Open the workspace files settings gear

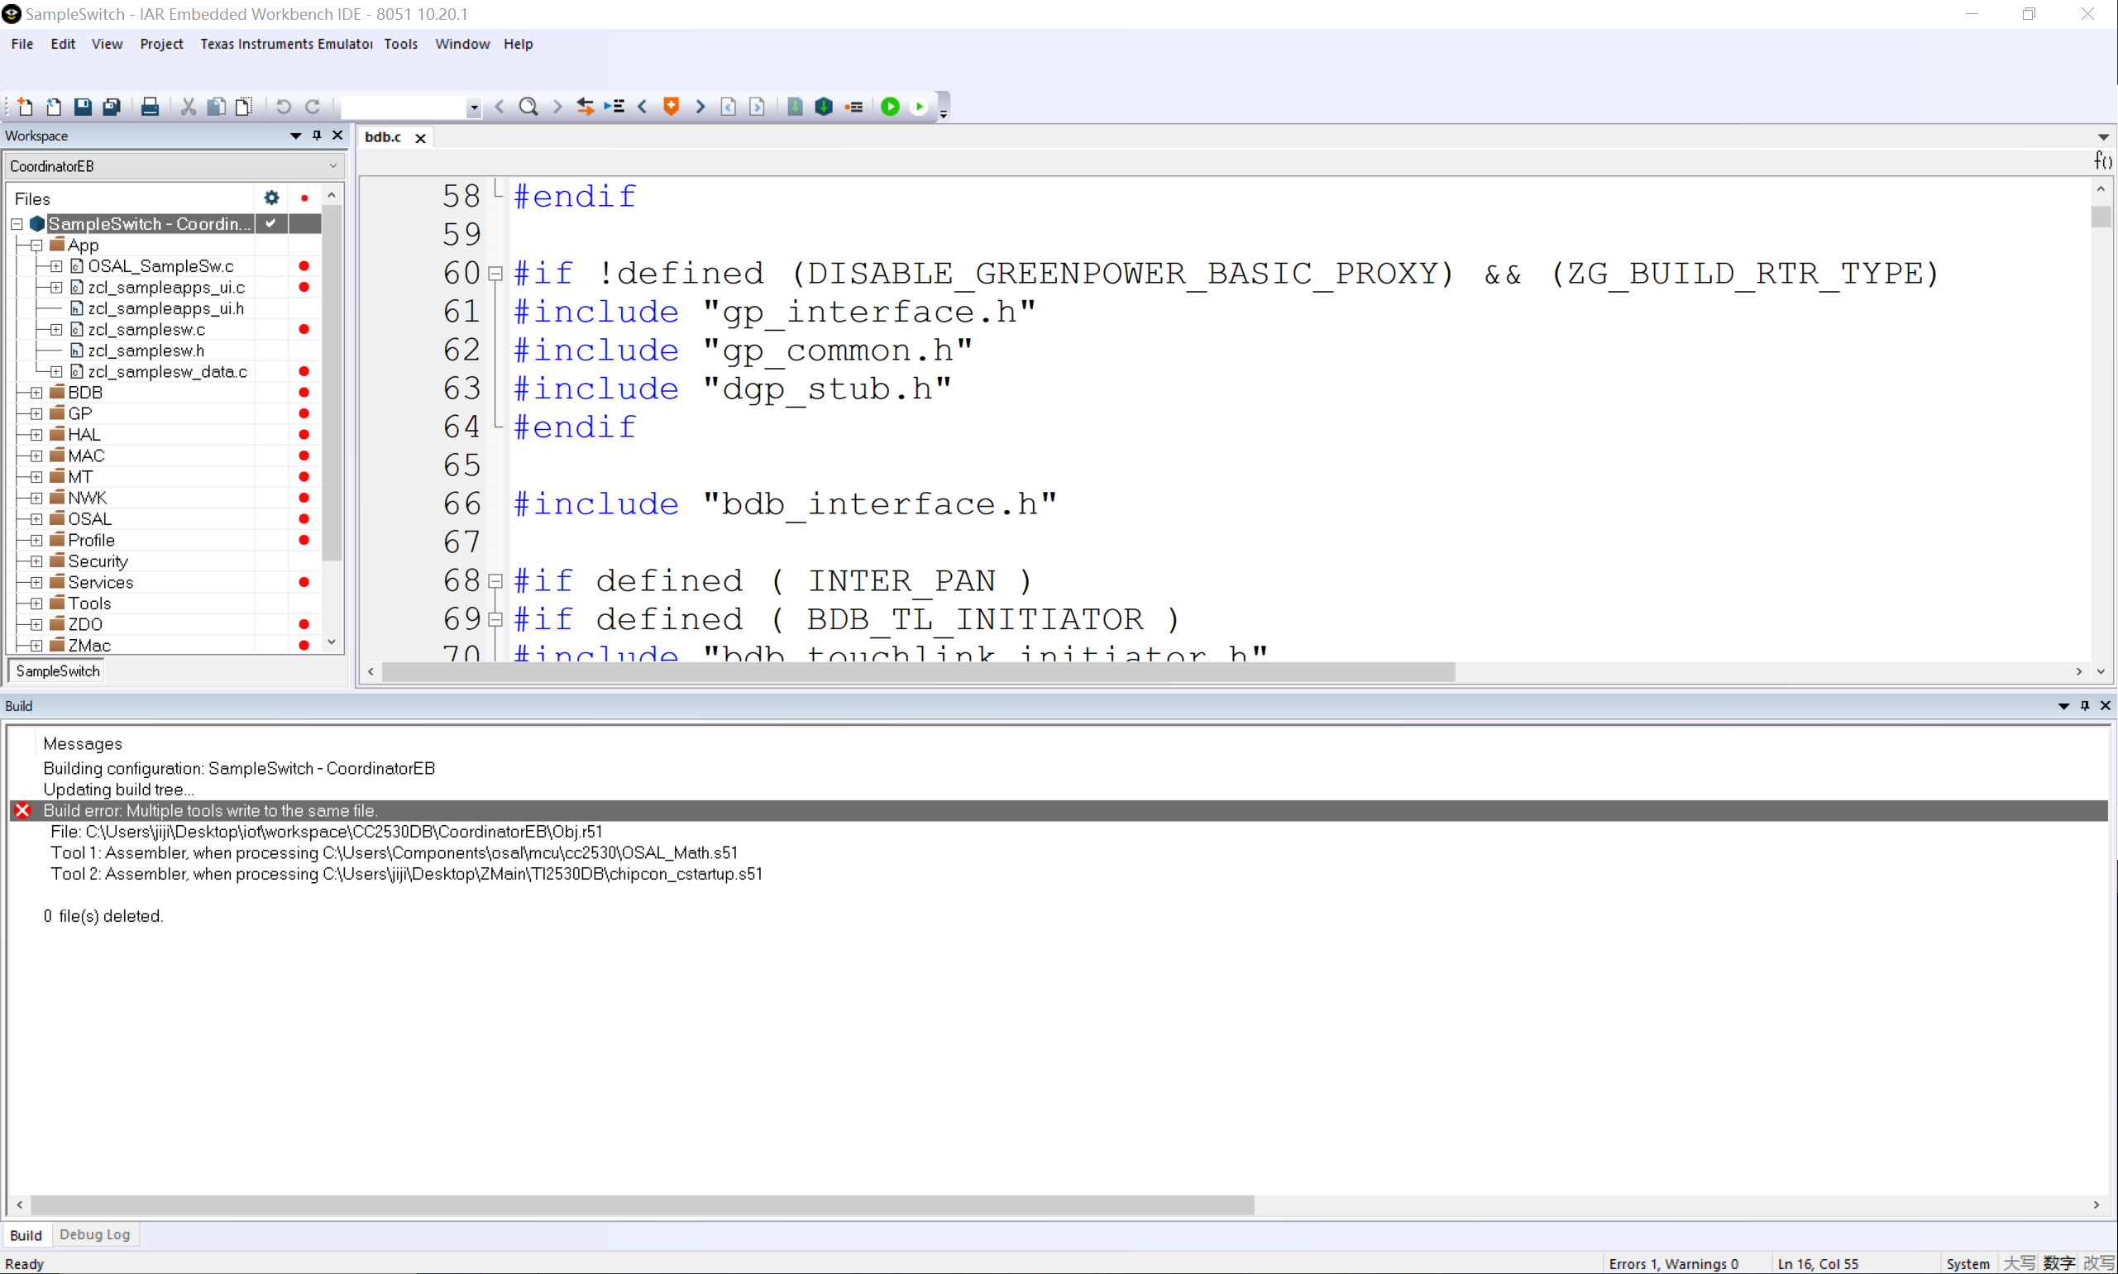click(x=271, y=198)
